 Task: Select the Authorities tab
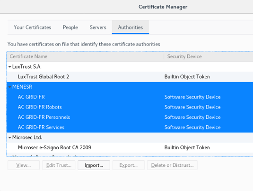[x=131, y=27]
